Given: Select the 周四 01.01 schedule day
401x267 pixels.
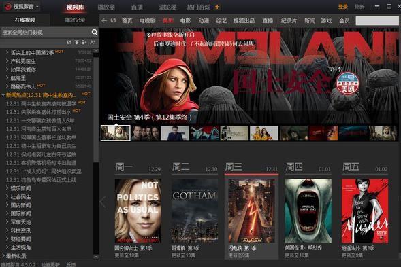Looking at the screenshot, I should 308,167.
